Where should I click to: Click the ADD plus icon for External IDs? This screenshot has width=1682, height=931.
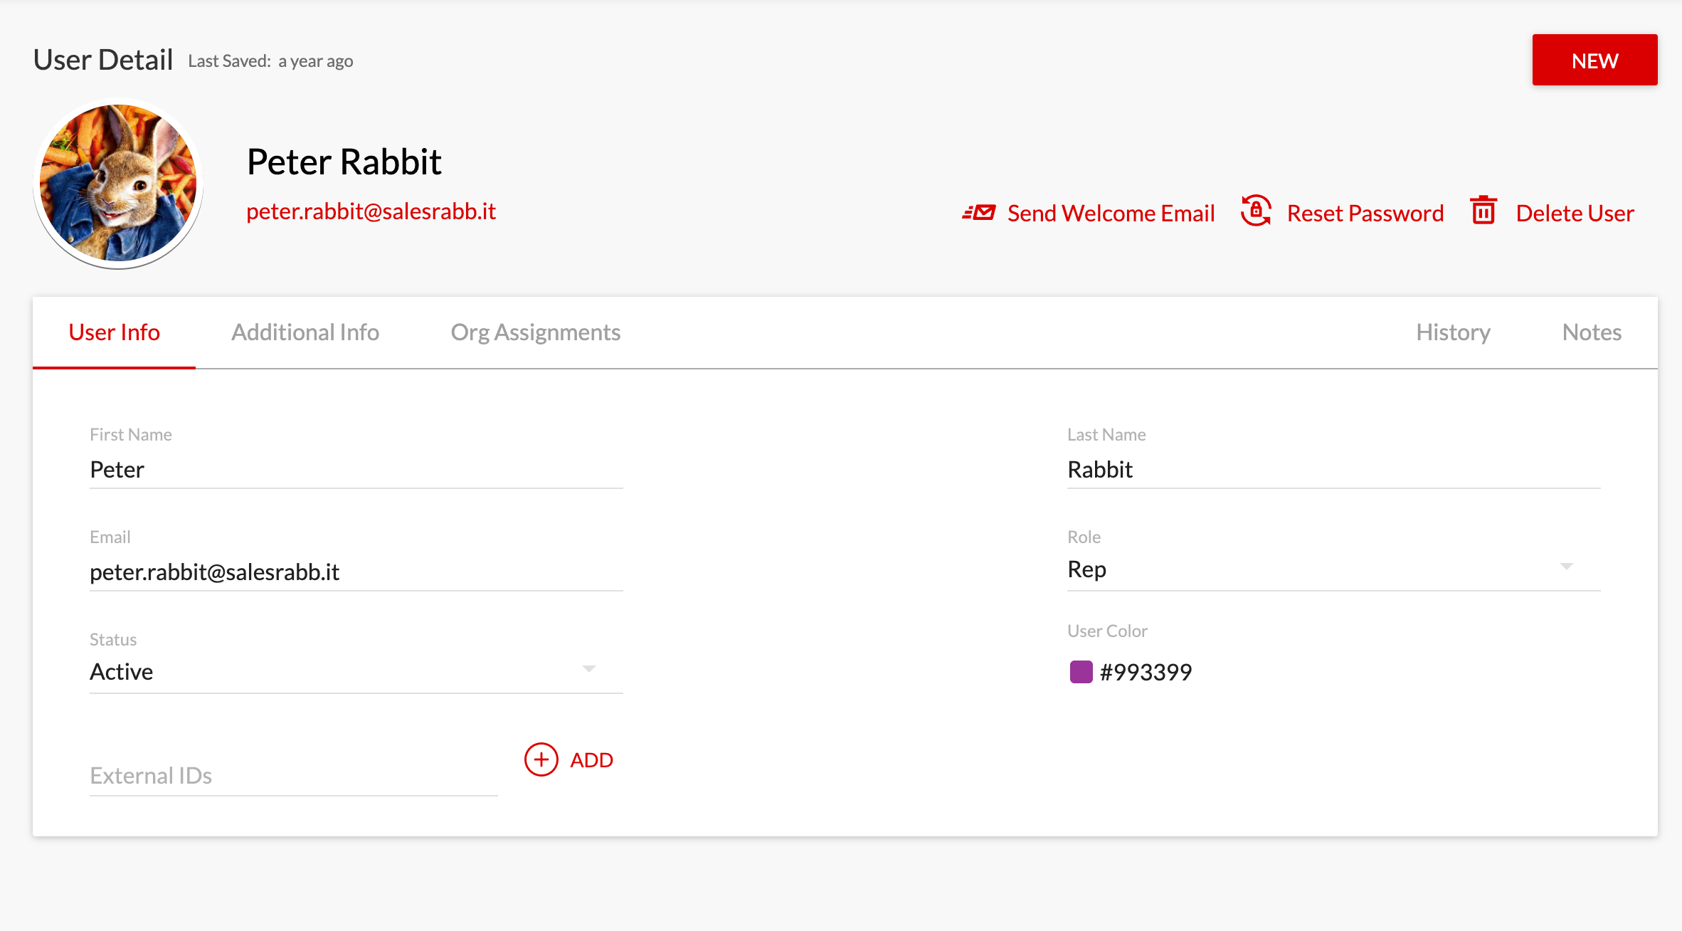point(540,759)
